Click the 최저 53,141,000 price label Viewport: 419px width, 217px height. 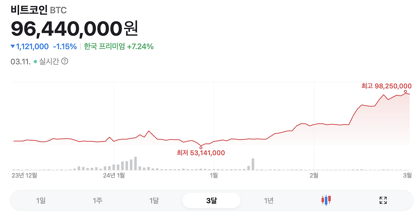pos(200,153)
